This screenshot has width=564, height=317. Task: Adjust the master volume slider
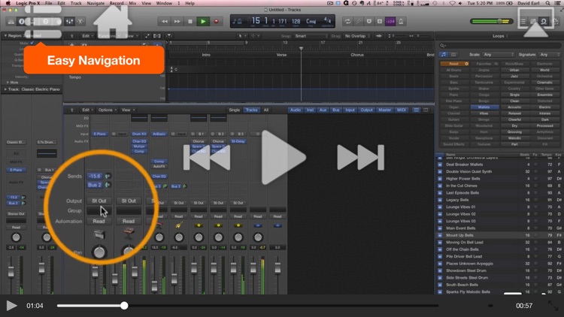pos(491,22)
